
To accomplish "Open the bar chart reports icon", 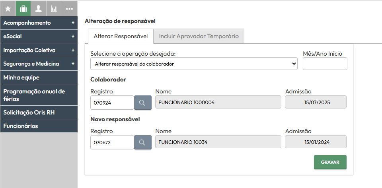I will click(54, 9).
